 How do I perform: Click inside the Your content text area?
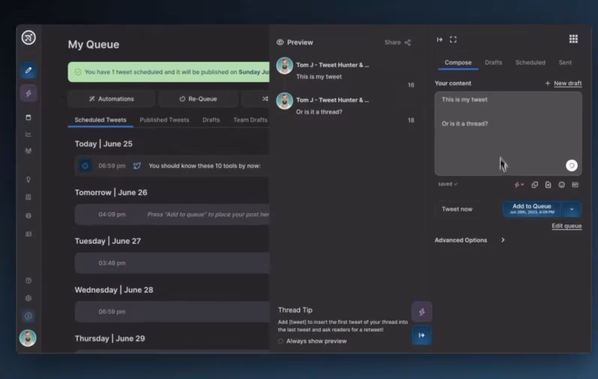tap(503, 143)
